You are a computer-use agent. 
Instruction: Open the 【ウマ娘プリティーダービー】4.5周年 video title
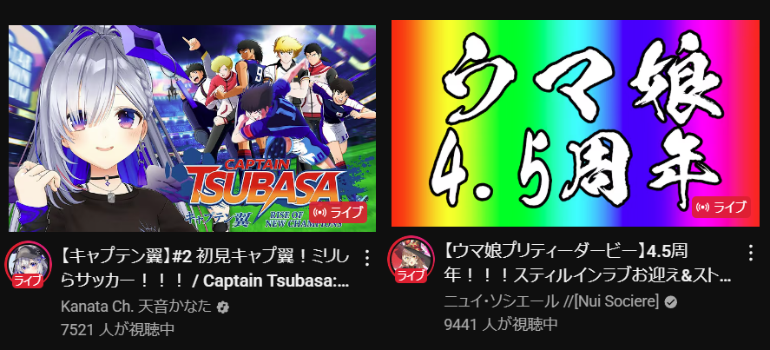coord(588,263)
